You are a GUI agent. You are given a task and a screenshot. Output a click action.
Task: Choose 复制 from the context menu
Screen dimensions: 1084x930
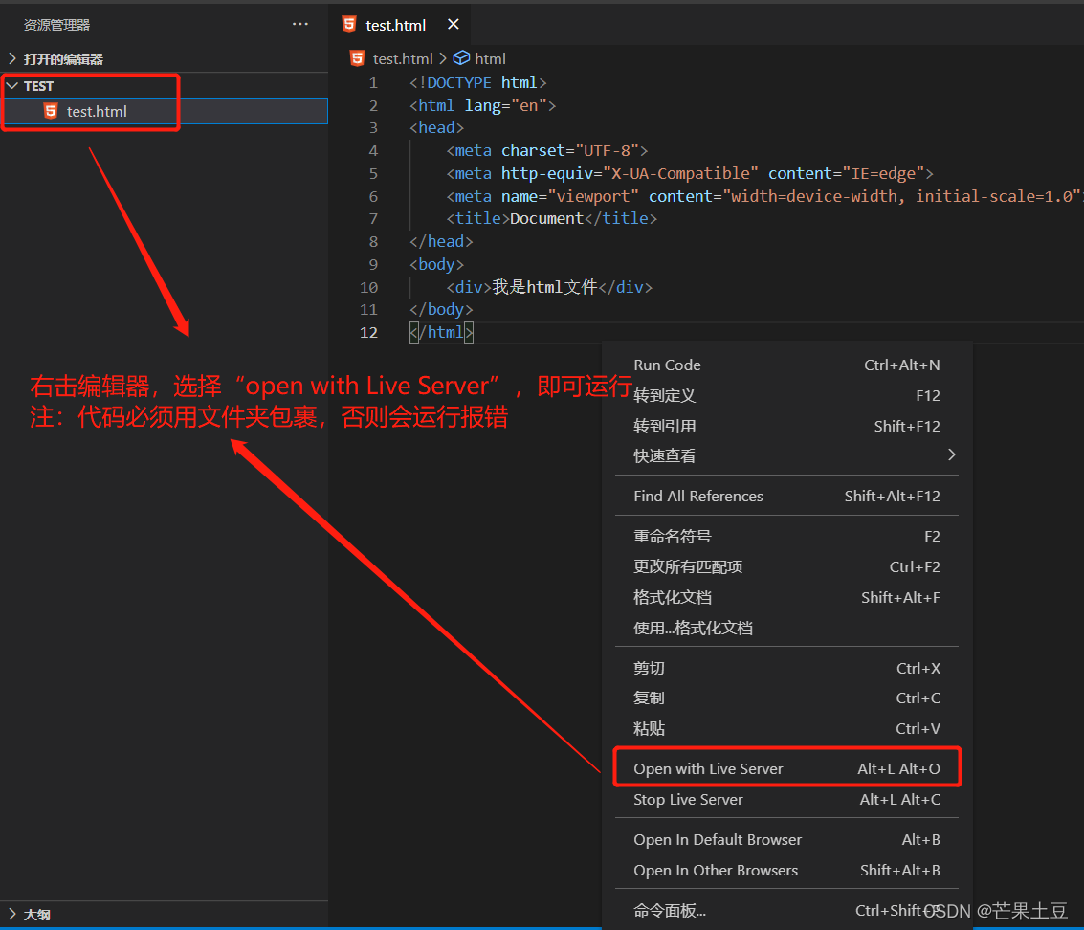[786, 698]
